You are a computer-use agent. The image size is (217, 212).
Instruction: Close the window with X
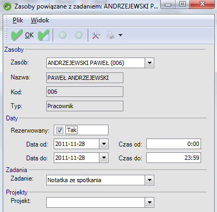click(202, 4)
